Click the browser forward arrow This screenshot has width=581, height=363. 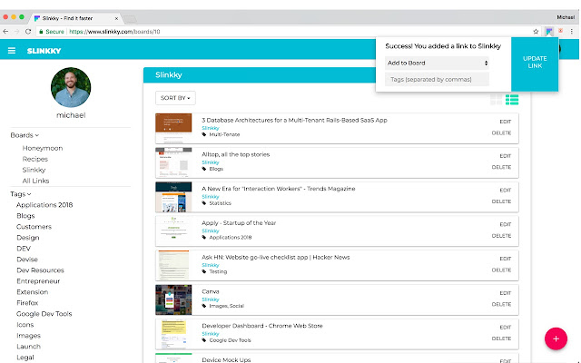coord(16,32)
